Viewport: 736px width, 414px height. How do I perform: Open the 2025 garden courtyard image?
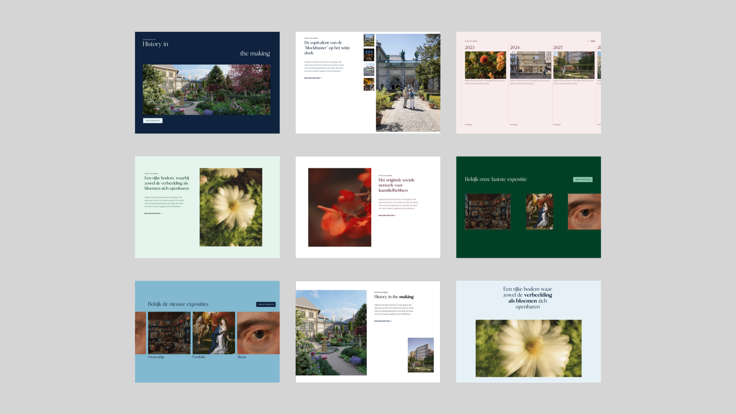coord(573,65)
